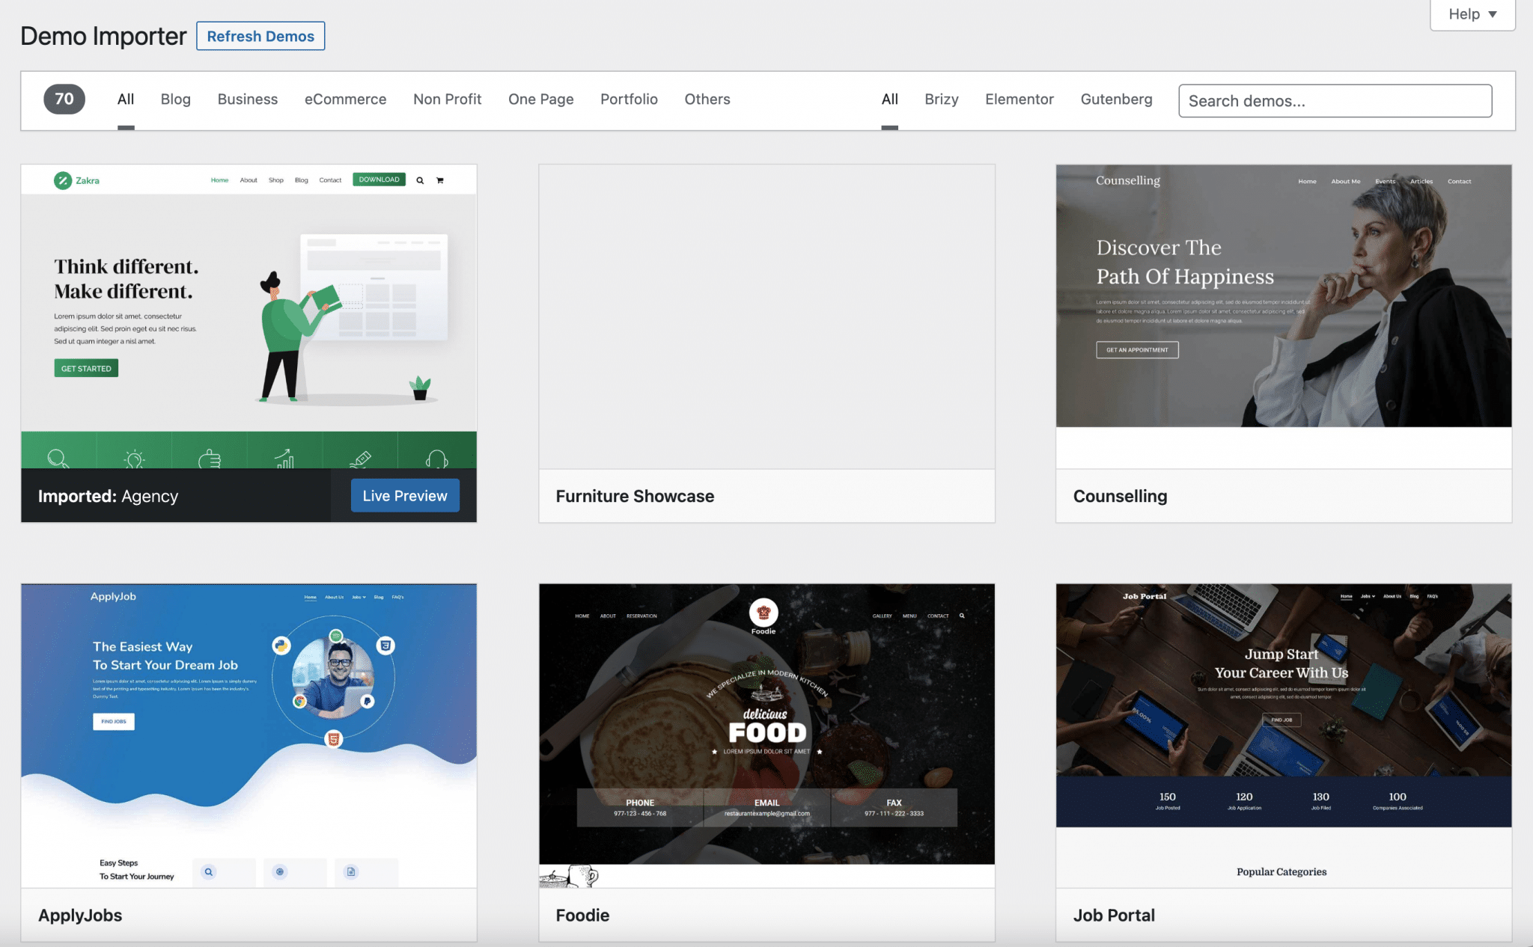The width and height of the screenshot is (1533, 947).
Task: Filter demos by Business category
Action: click(x=247, y=99)
